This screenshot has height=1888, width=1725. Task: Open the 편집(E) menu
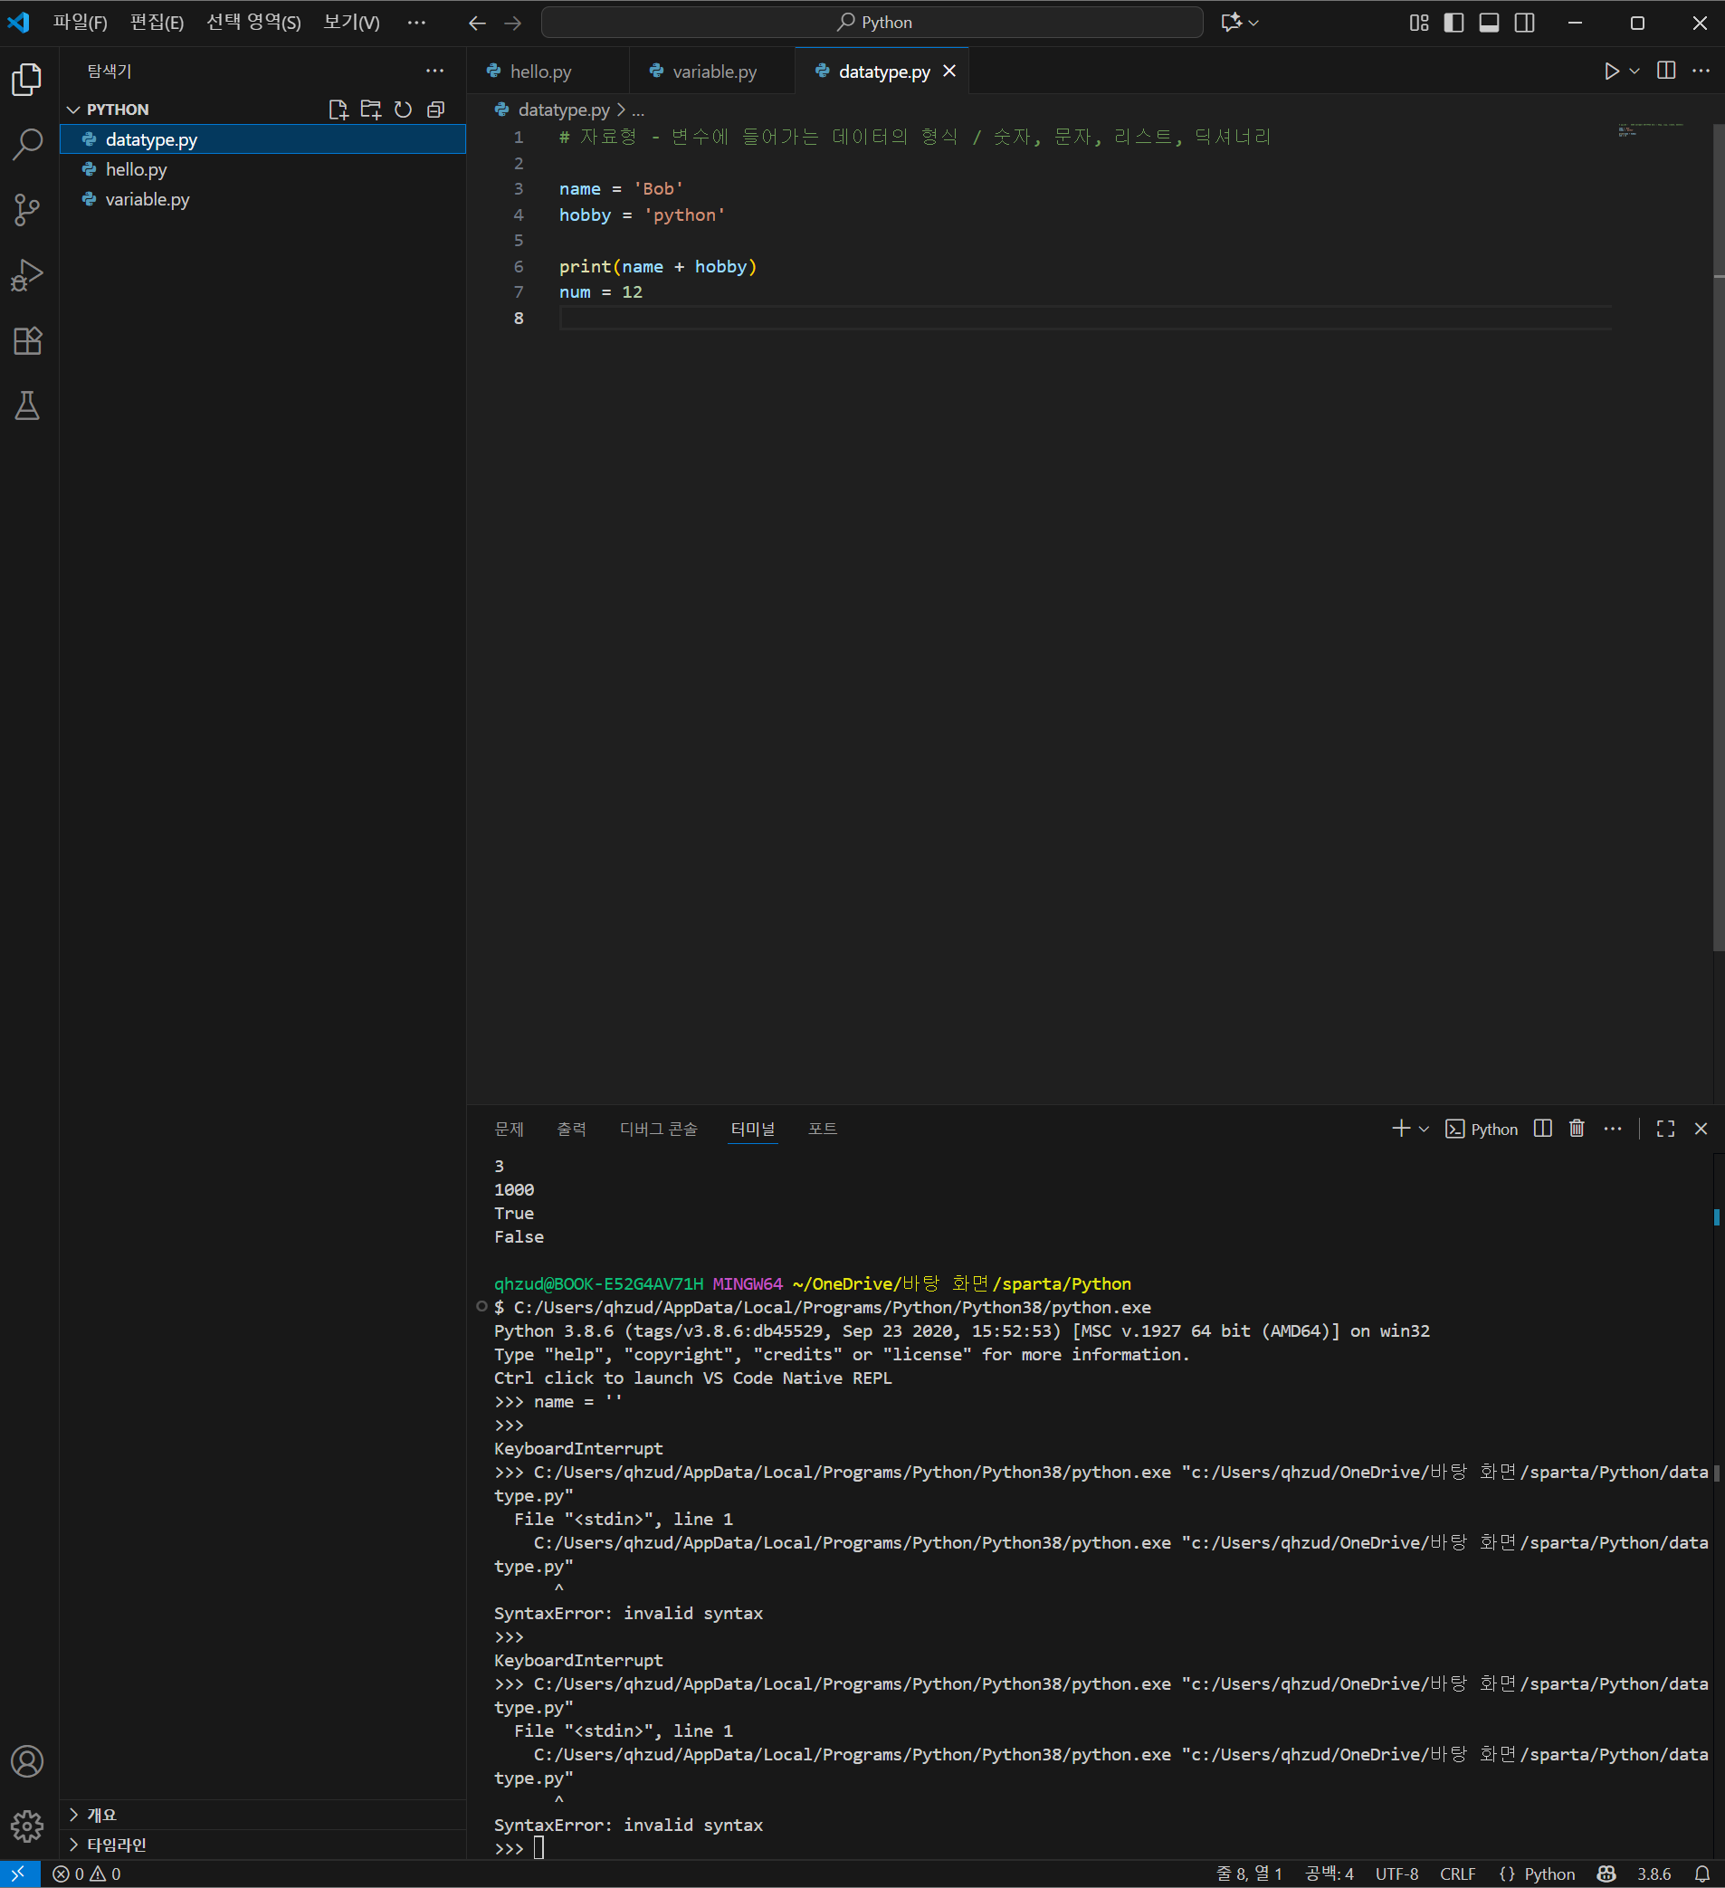click(157, 23)
